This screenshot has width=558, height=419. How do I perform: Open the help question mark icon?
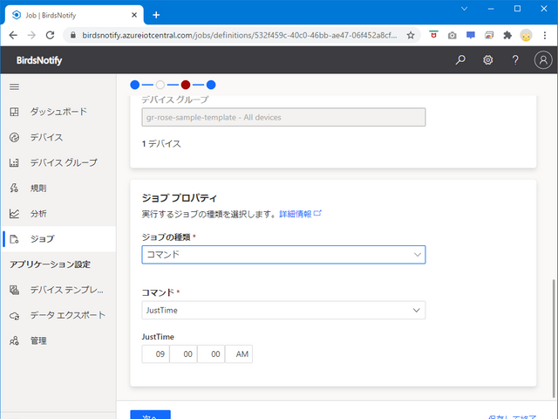tap(515, 60)
